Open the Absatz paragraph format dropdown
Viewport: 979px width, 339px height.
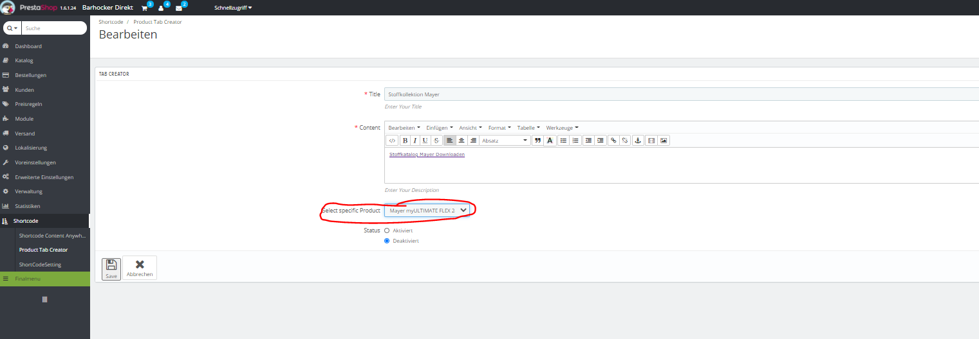pos(505,140)
